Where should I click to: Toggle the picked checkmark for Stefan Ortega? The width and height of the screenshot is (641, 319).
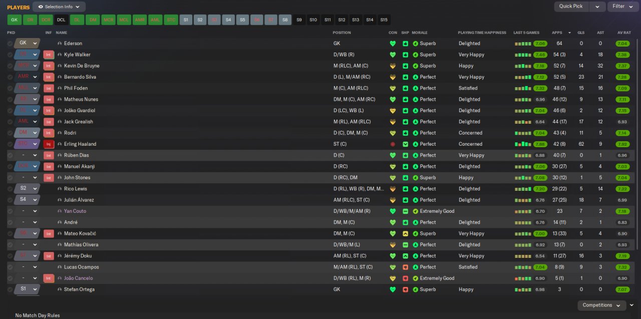(10, 289)
